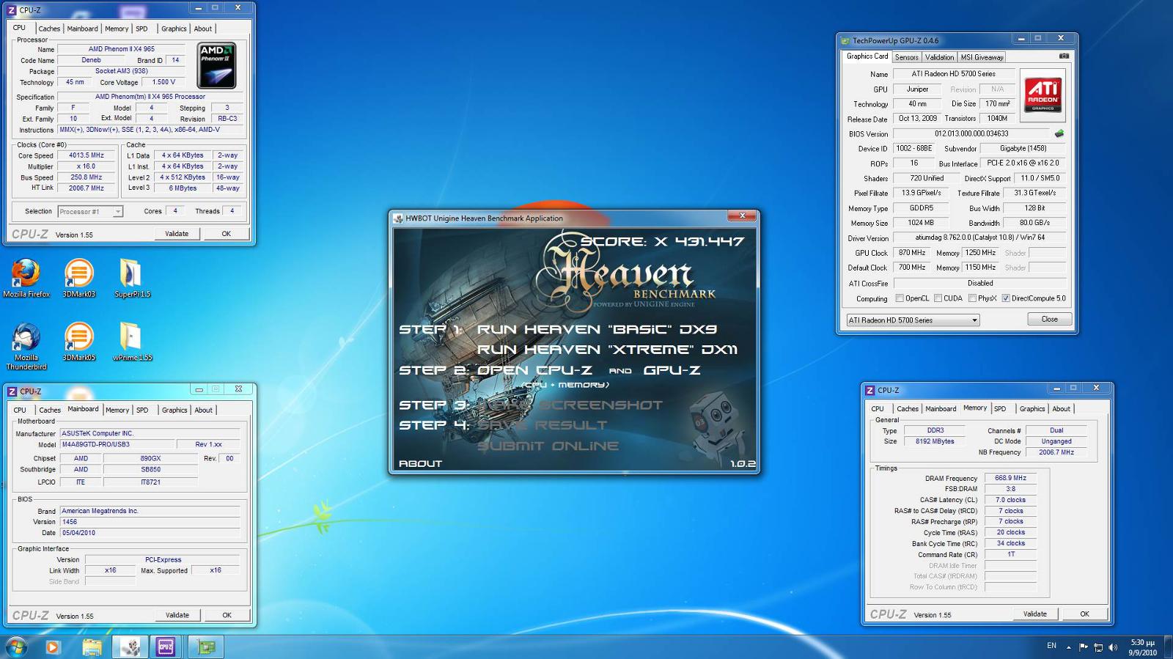Switch to Validation tab in GPU-Z

click(x=939, y=57)
